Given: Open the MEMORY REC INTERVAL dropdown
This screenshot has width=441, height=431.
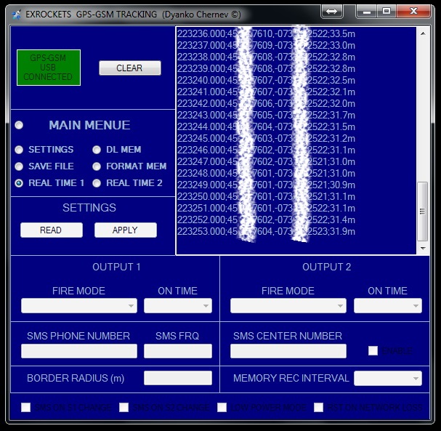Looking at the screenshot, I should 388,379.
